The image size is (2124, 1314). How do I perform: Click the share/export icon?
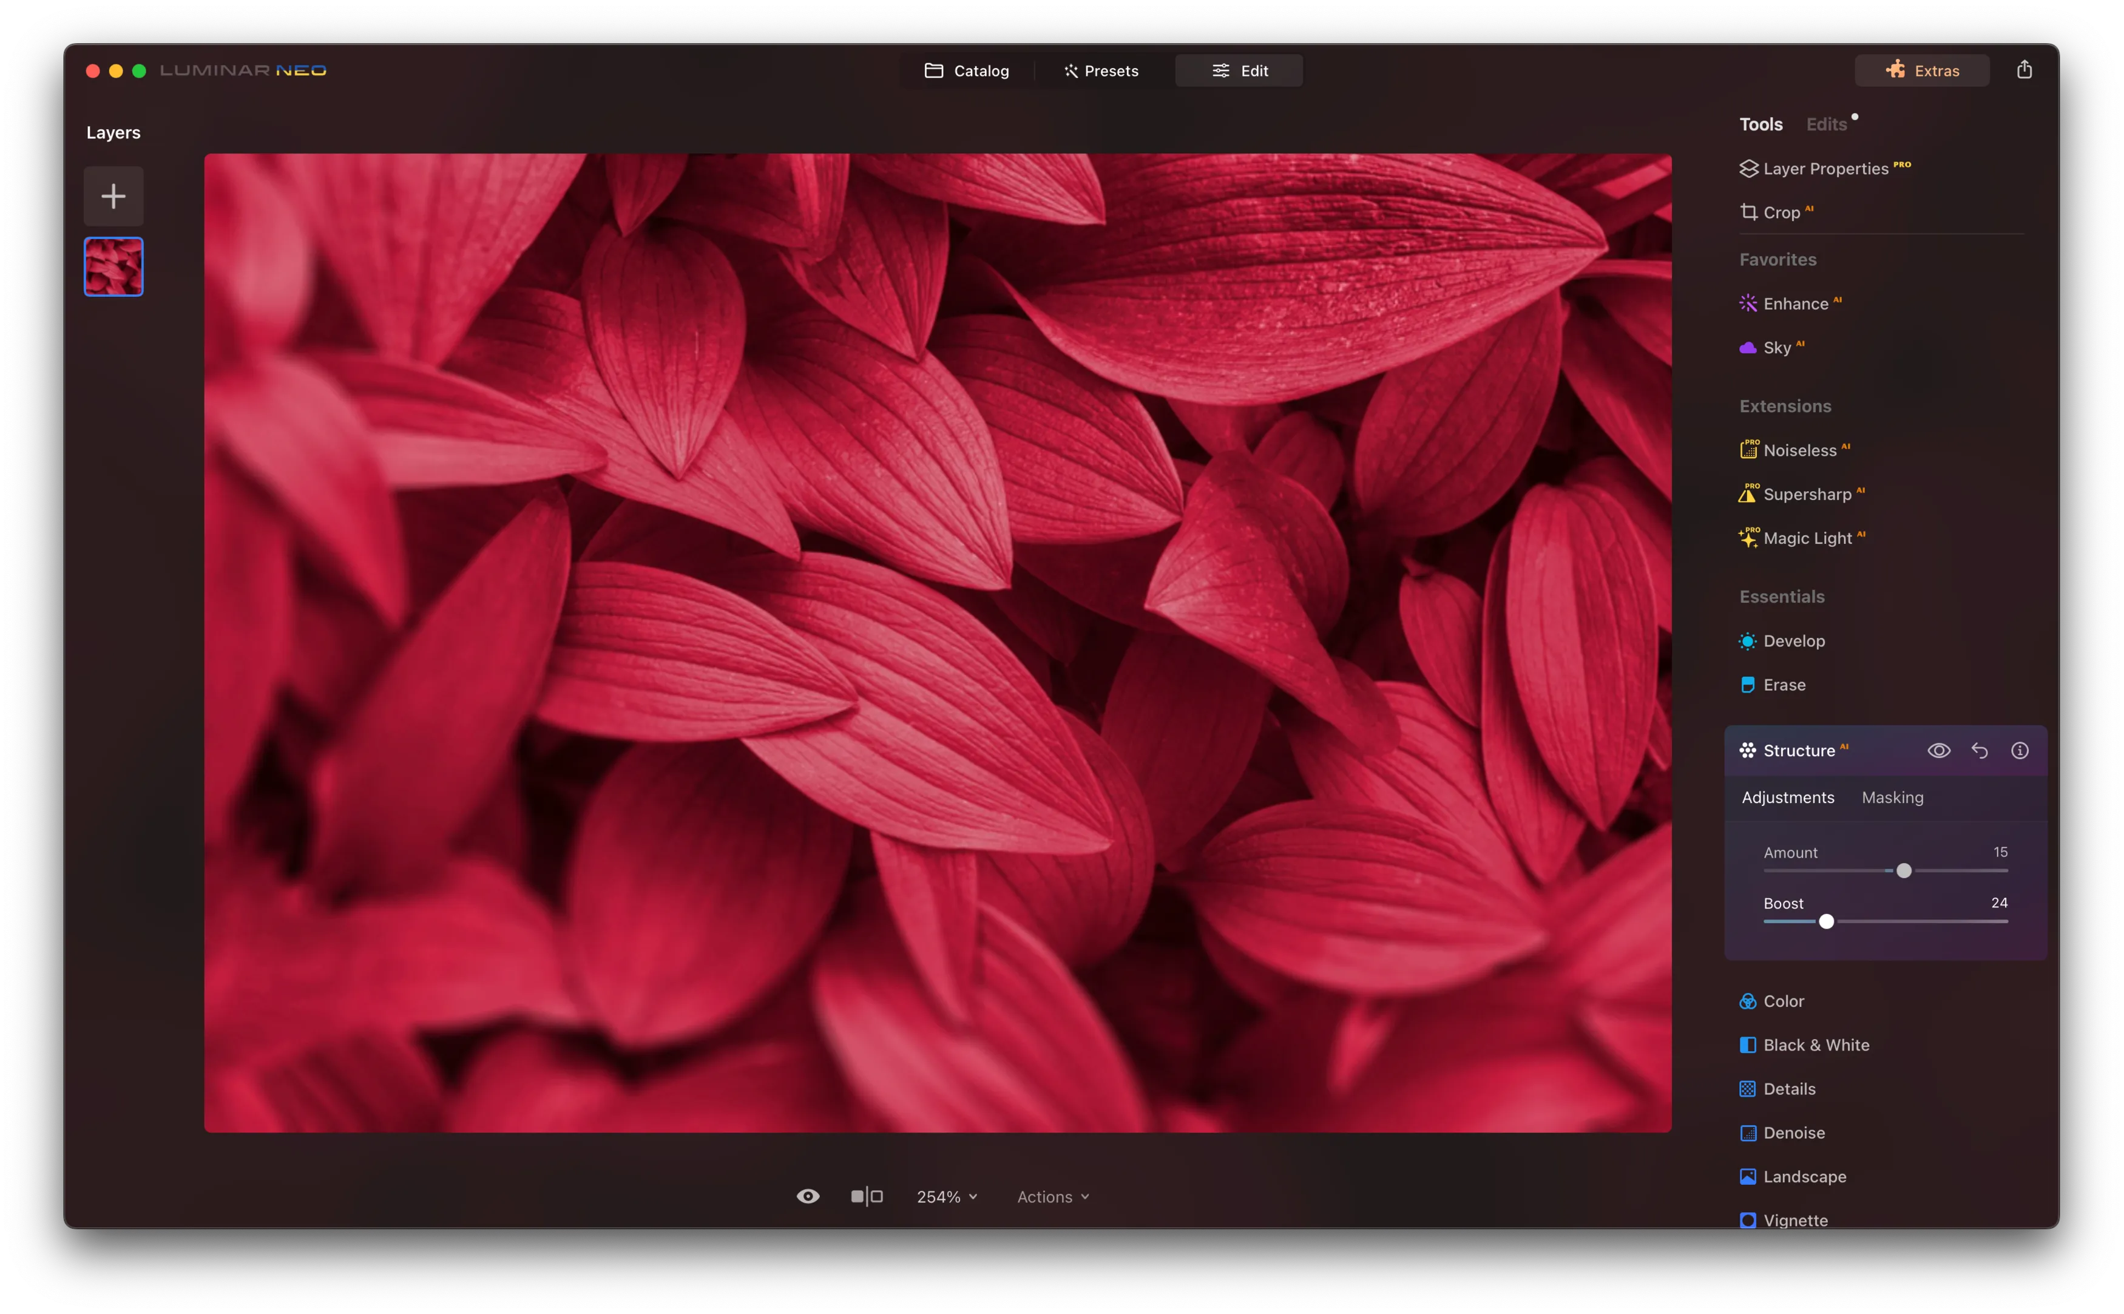pos(2023,70)
